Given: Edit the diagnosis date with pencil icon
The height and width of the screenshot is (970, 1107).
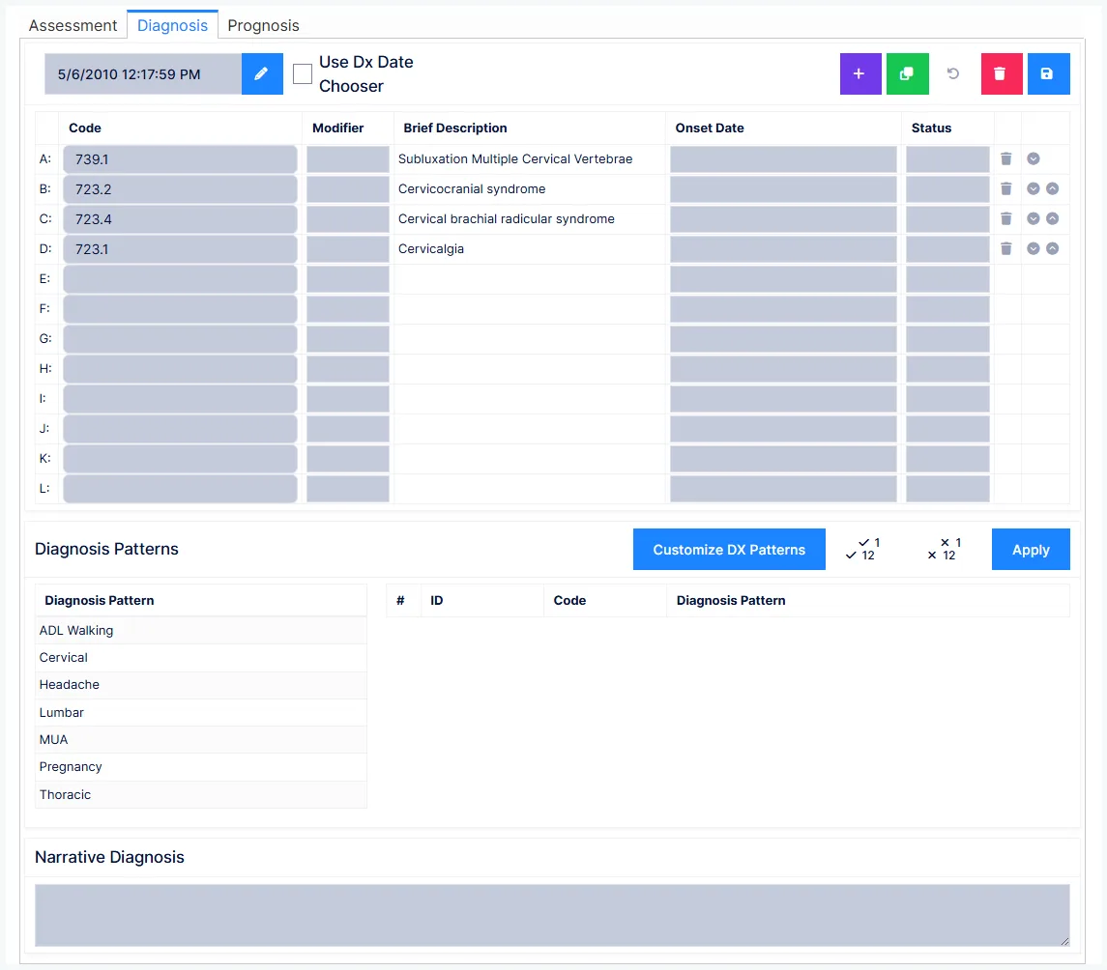Looking at the screenshot, I should tap(262, 73).
